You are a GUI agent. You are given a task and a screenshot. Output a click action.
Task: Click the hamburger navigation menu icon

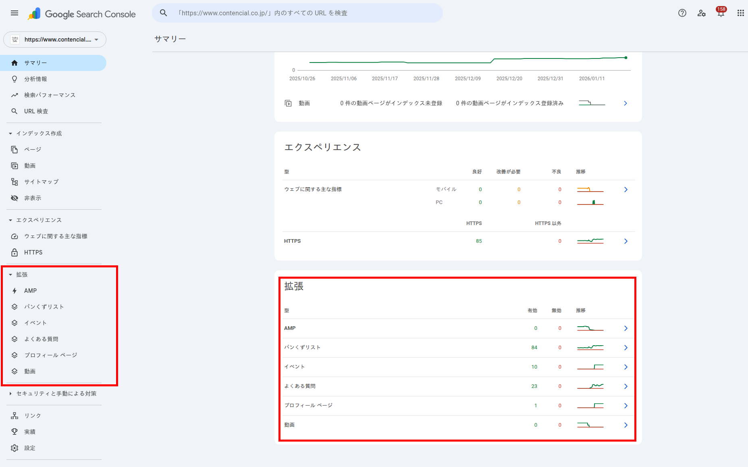tap(15, 13)
